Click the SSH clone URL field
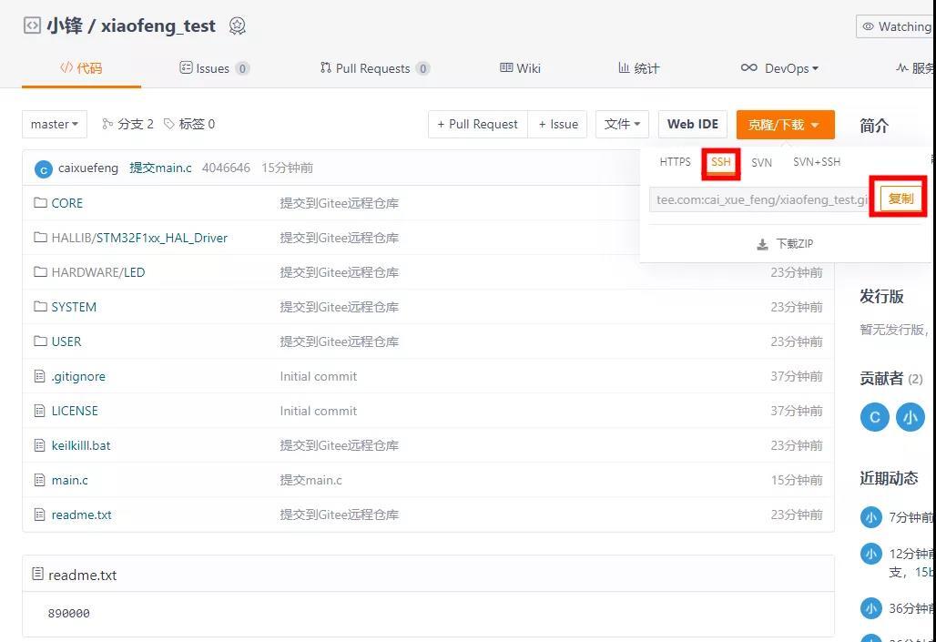This screenshot has width=936, height=642. (x=758, y=199)
